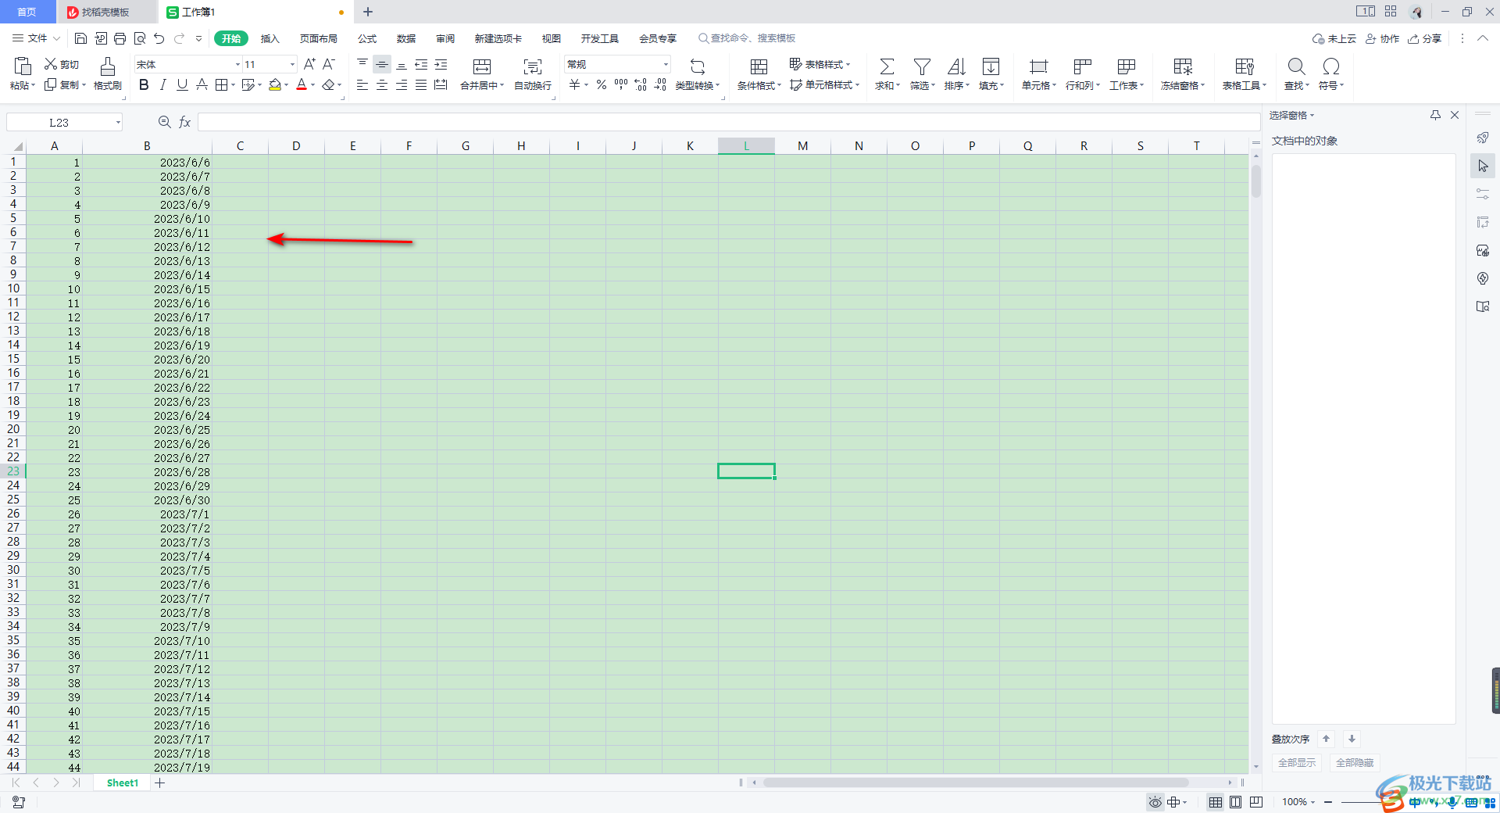Image resolution: width=1500 pixels, height=813 pixels.
Task: Click the thousands separator icon
Action: coord(621,84)
